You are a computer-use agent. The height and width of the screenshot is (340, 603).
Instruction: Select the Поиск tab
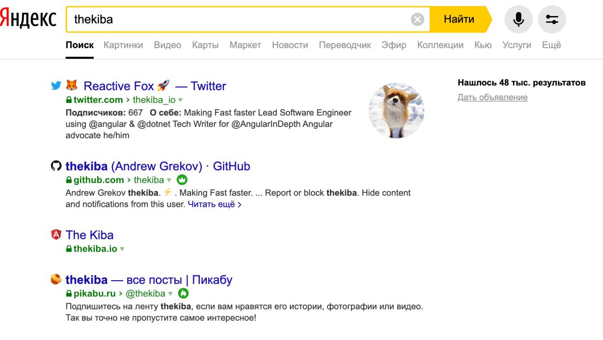pyautogui.click(x=80, y=45)
